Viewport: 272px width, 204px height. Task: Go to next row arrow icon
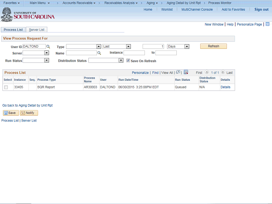(x=223, y=72)
